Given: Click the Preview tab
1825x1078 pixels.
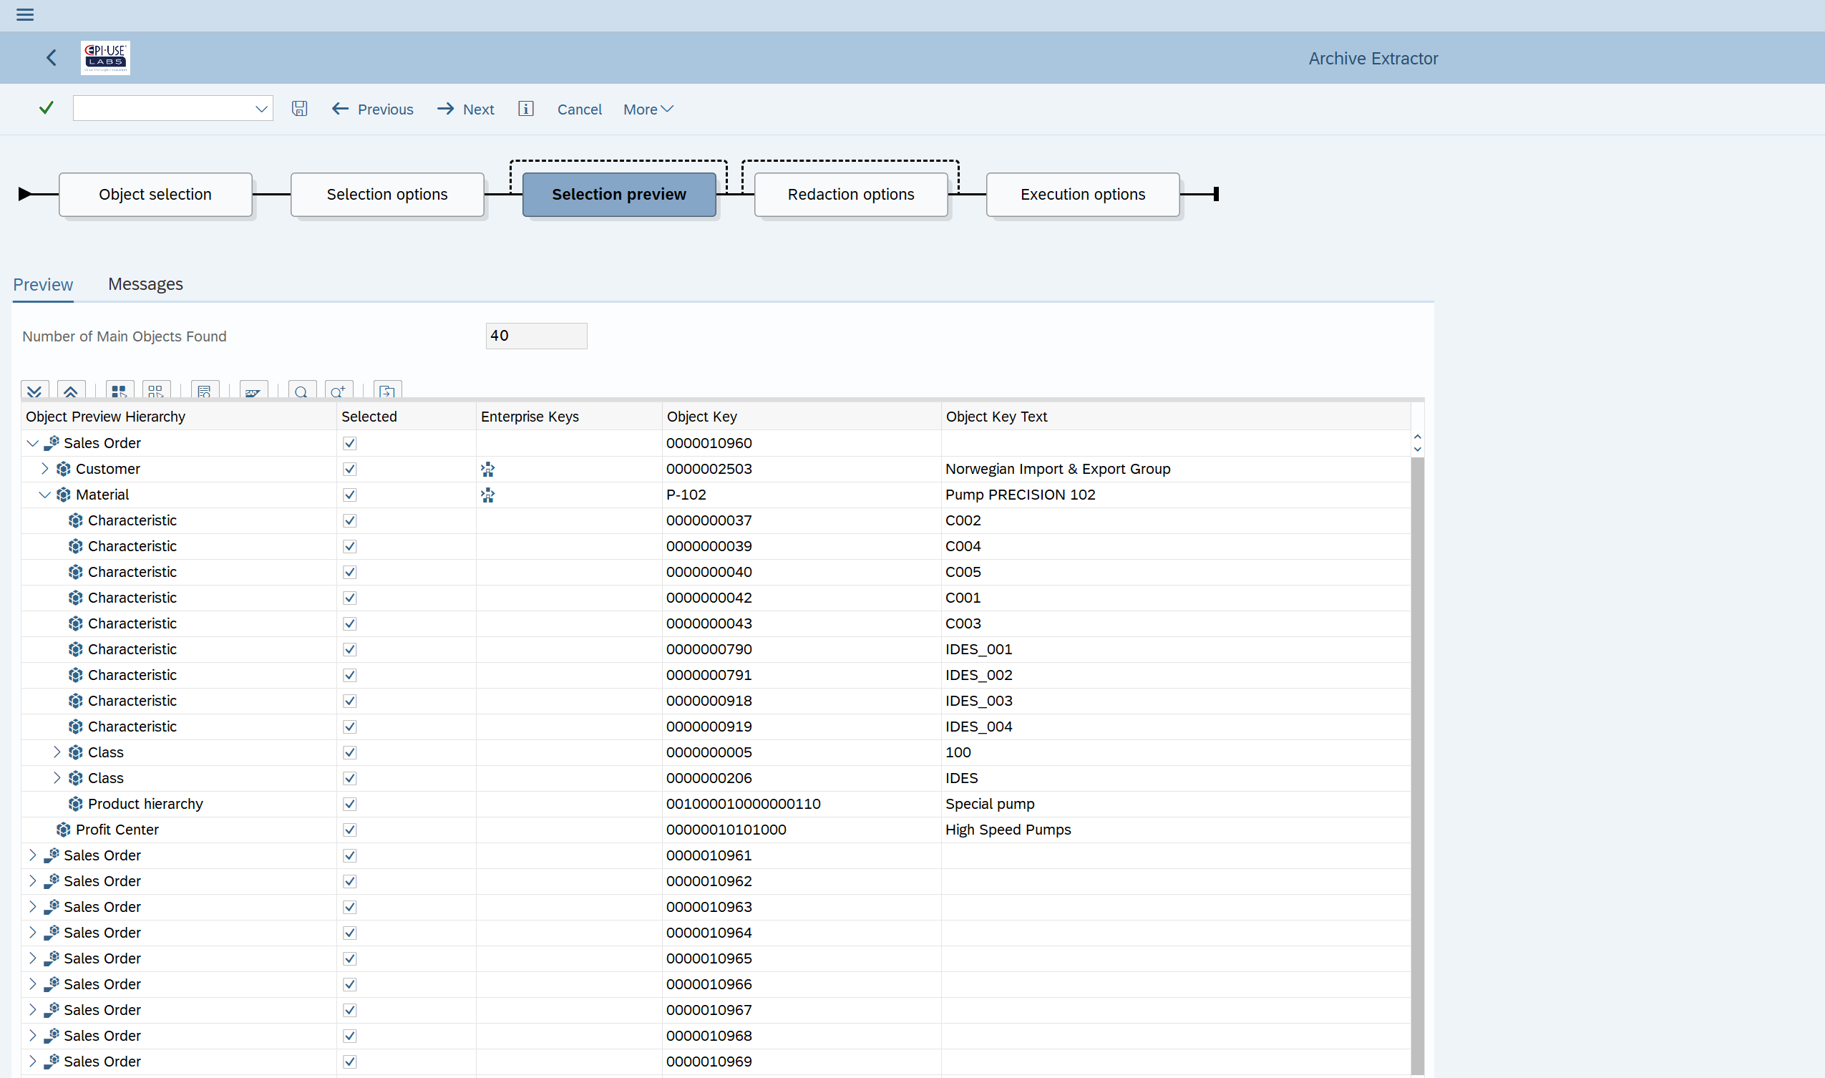Looking at the screenshot, I should [x=42, y=283].
